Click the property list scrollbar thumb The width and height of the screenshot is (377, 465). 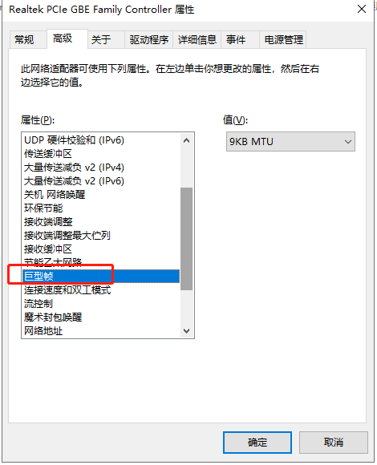coord(187,239)
